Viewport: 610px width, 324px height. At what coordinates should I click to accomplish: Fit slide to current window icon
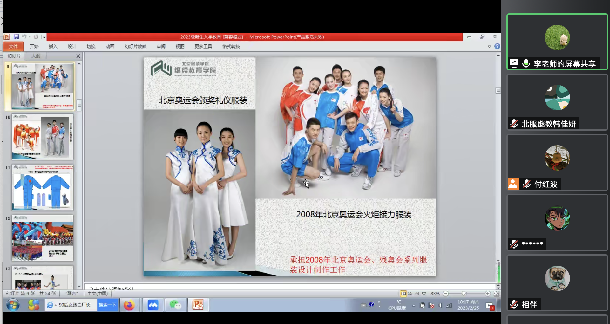pos(497,294)
